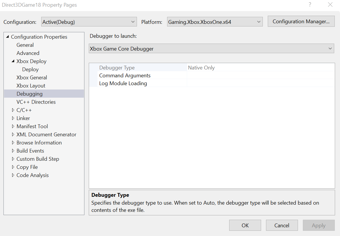Expand the Code Analysis node
The image size is (340, 236).
tap(13, 175)
